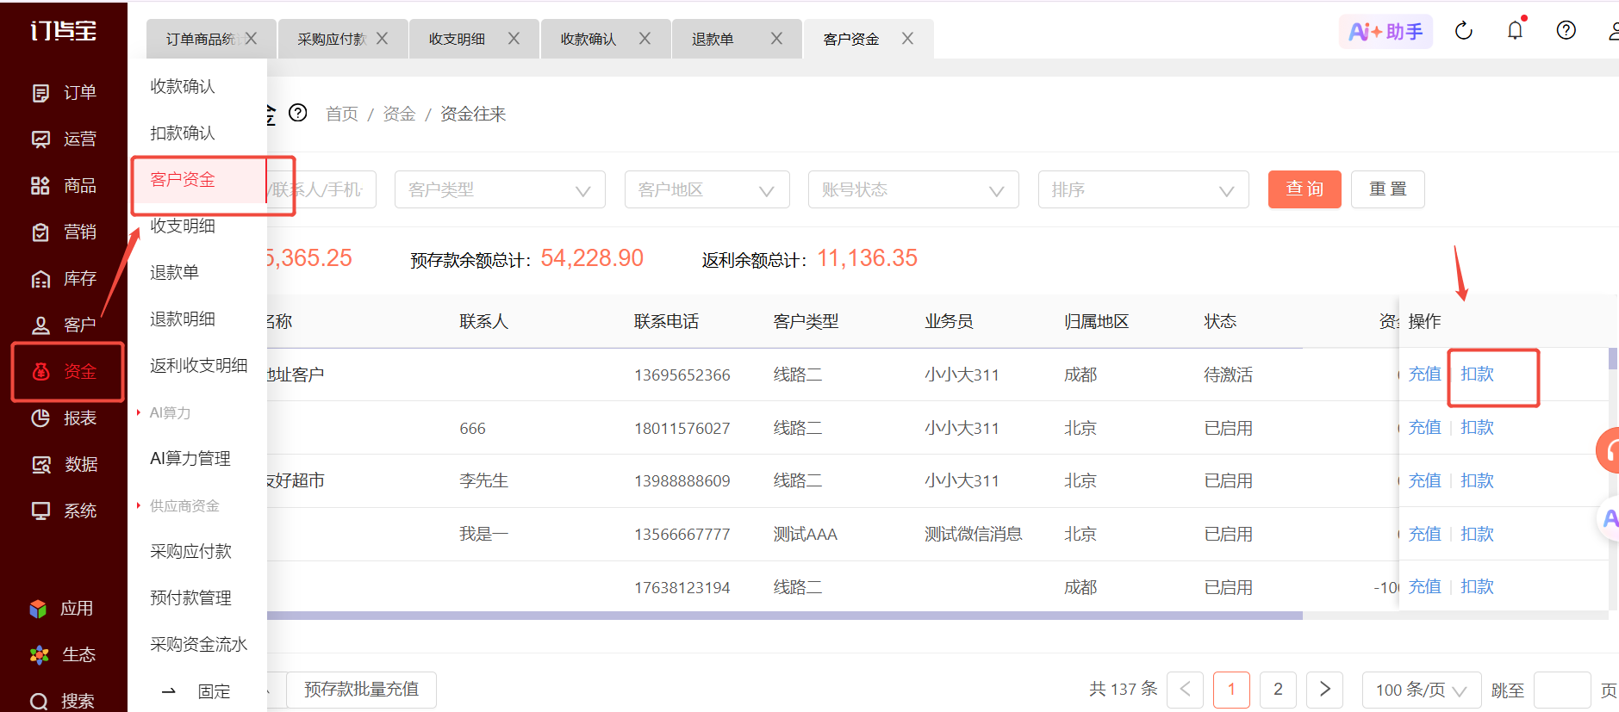This screenshot has height=712, width=1619.
Task: Open the 订单 sidebar module
Action: pos(64,93)
